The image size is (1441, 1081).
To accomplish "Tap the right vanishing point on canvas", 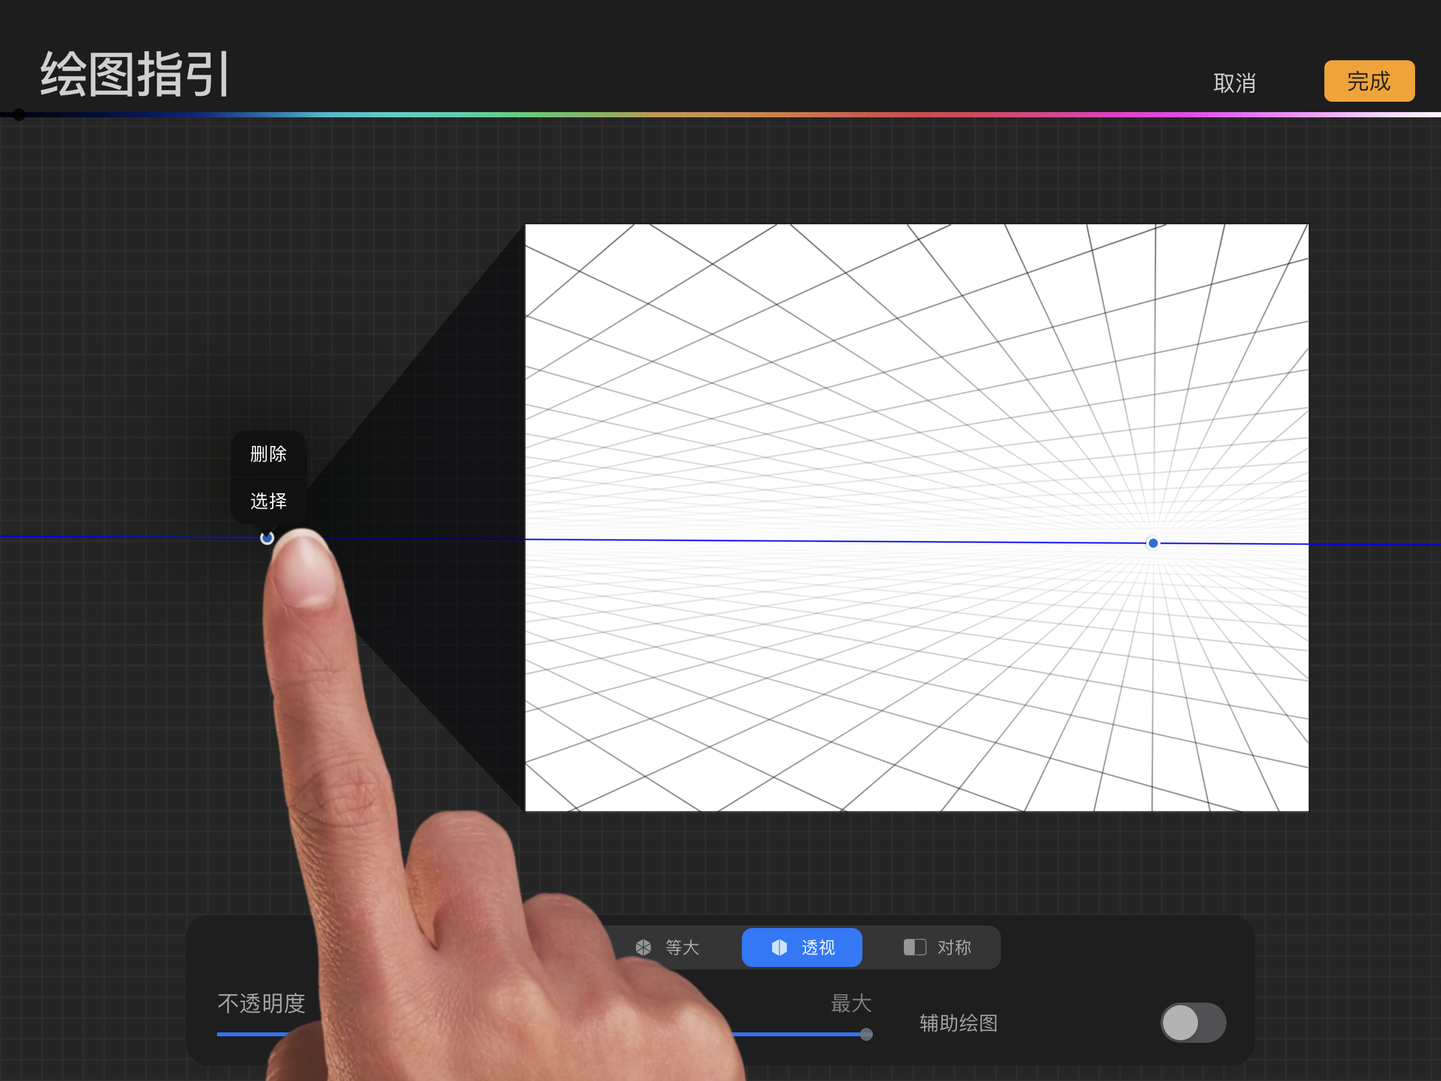I will (x=1153, y=543).
